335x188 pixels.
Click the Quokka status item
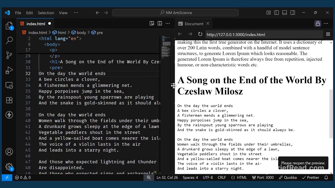pos(288,178)
